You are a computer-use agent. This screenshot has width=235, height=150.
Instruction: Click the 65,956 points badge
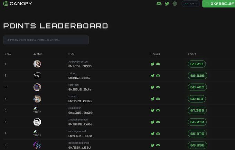click(197, 145)
